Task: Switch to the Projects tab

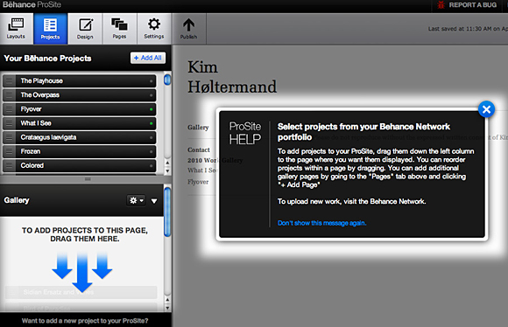Action: [50, 29]
